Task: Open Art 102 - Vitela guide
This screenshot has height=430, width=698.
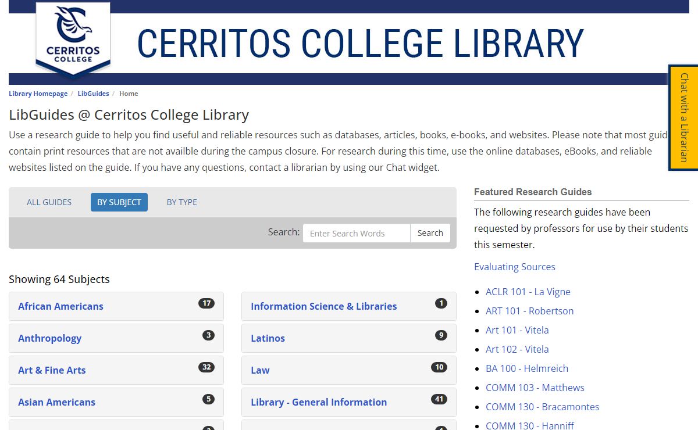Action: pyautogui.click(x=517, y=349)
